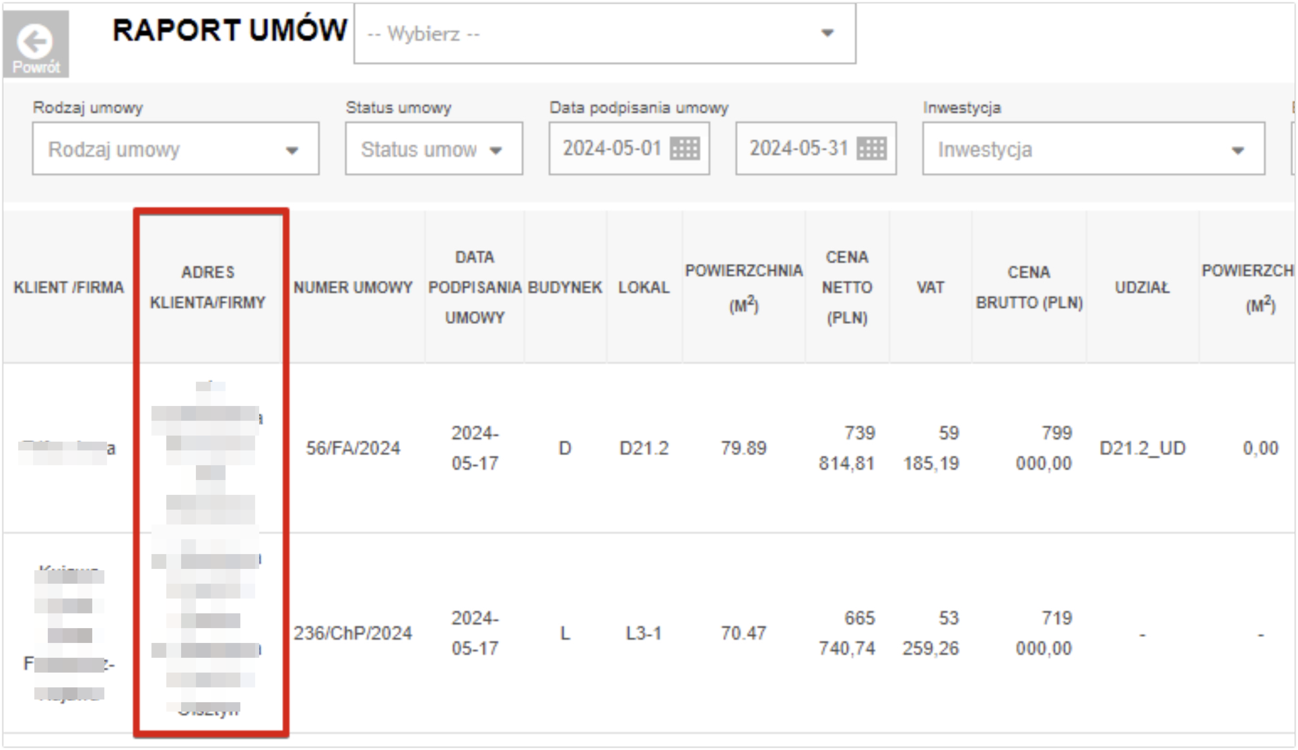Click Cena netto (PLN) column header
Viewport: 1298px width, 750px height.
pyautogui.click(x=846, y=287)
